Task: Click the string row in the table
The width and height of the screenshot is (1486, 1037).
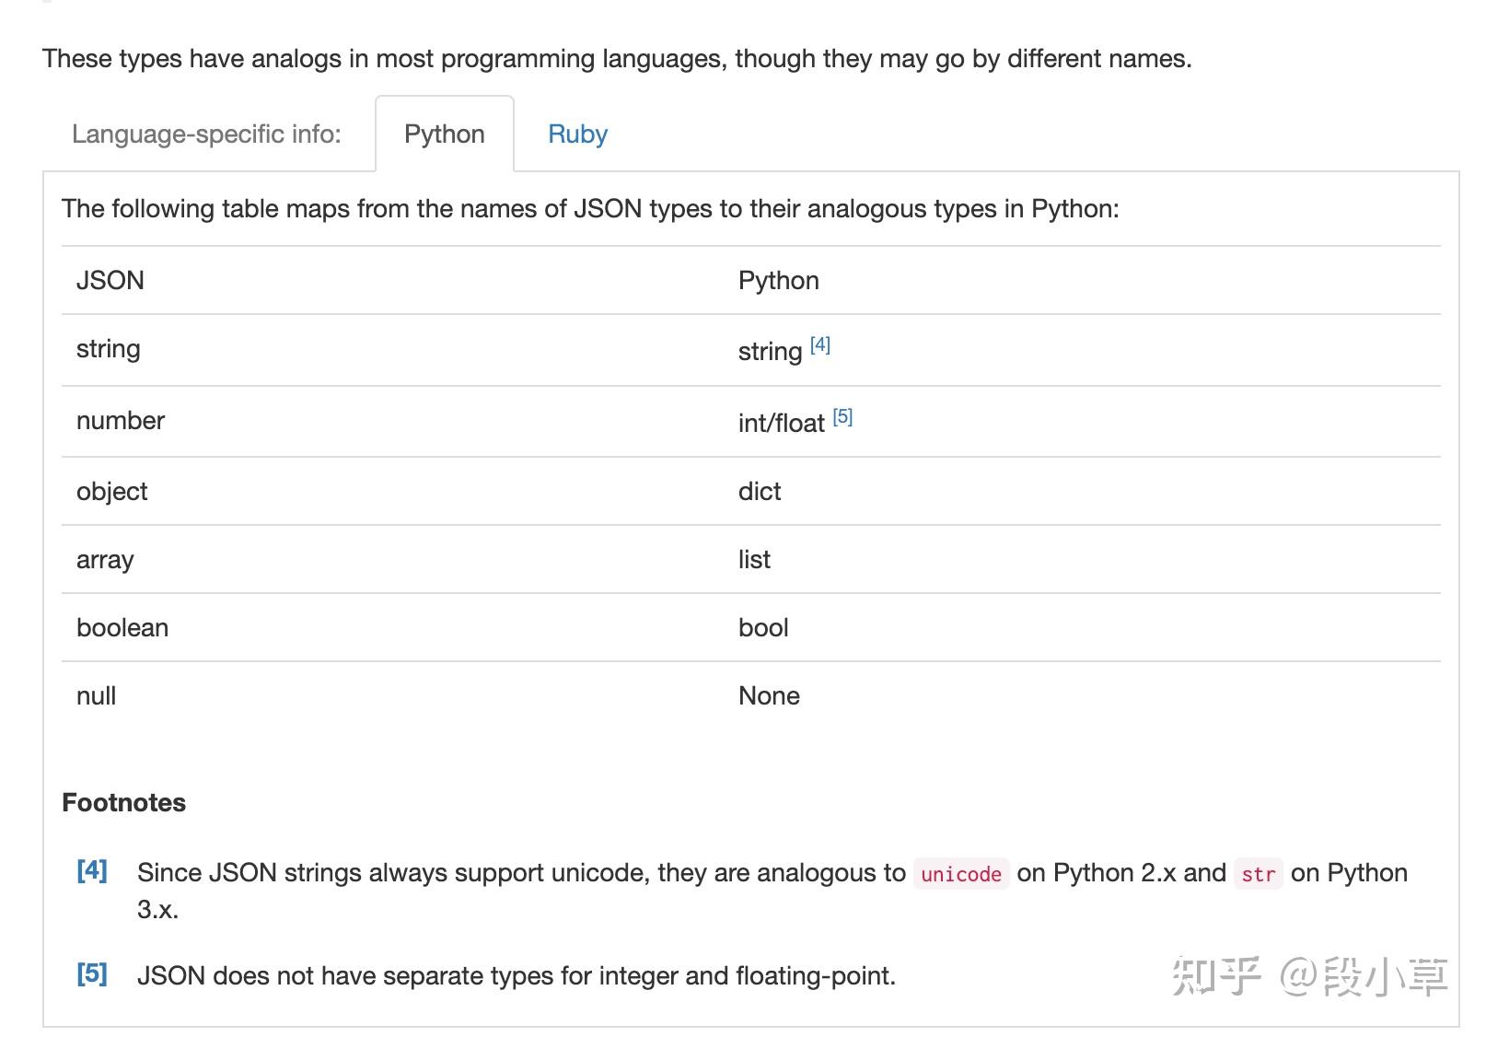Action: click(x=108, y=349)
